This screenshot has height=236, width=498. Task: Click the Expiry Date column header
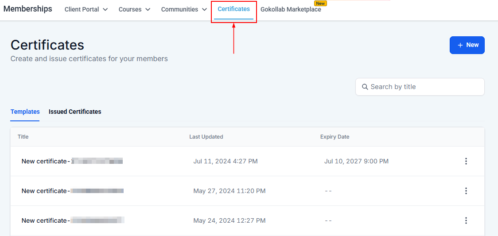pyautogui.click(x=335, y=137)
